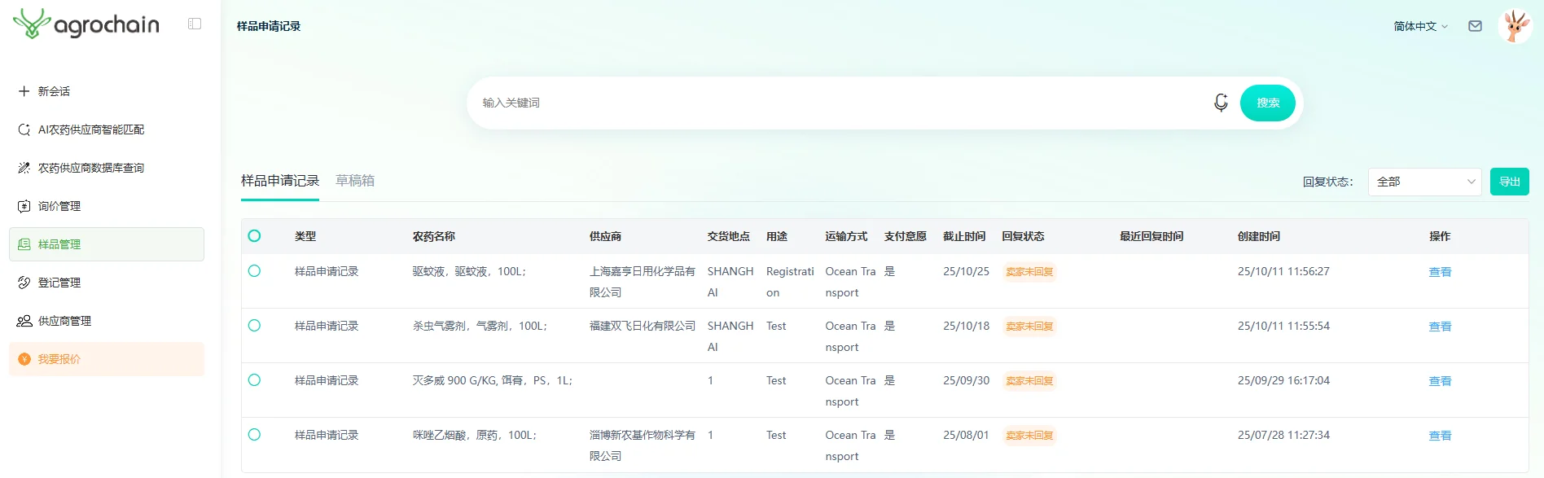Click created time 25/10/11 11:56:27
The image size is (1544, 478).
pyautogui.click(x=1283, y=271)
